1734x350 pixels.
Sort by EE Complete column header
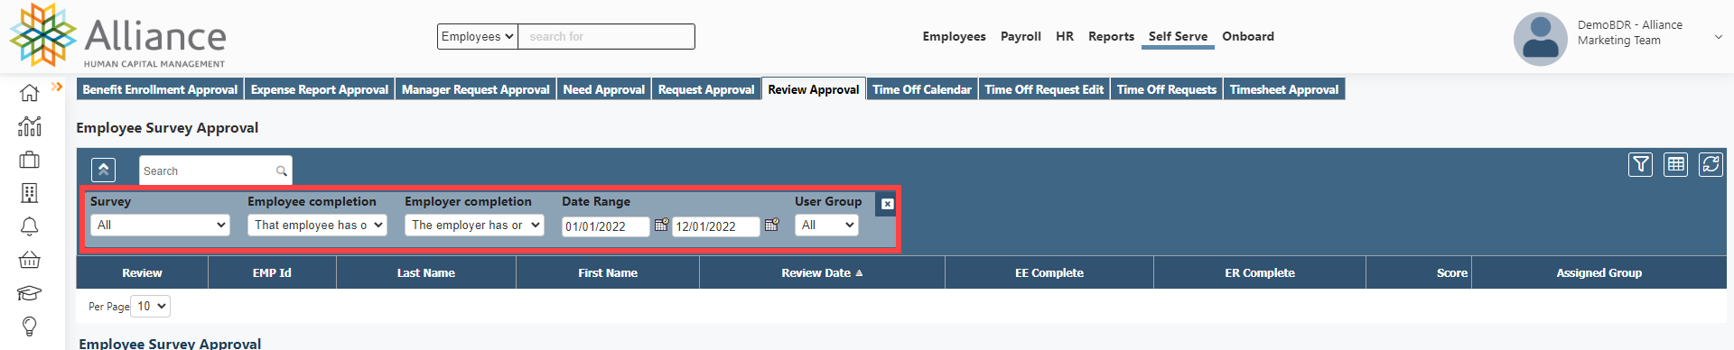1049,272
